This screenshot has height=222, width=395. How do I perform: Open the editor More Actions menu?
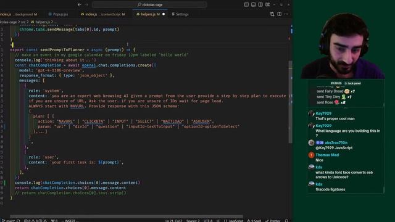tap(286, 14)
